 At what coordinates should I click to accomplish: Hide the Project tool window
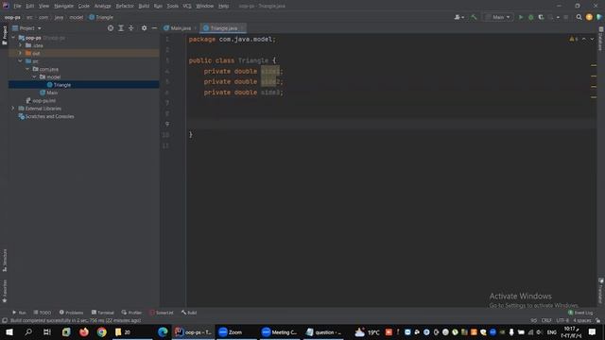(x=154, y=28)
